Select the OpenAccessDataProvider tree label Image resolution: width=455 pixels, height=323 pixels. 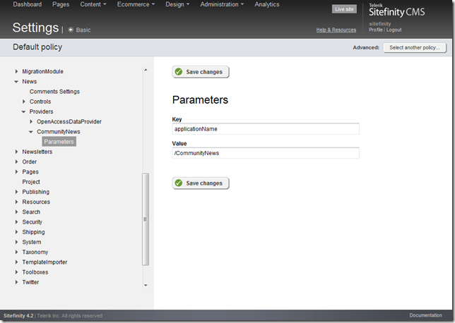pyautogui.click(x=69, y=122)
